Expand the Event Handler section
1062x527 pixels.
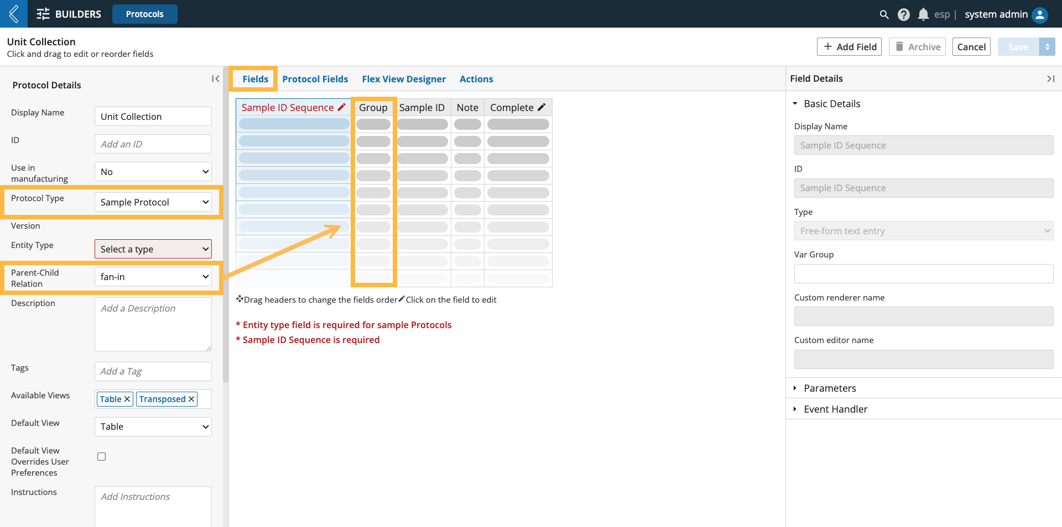(x=795, y=409)
